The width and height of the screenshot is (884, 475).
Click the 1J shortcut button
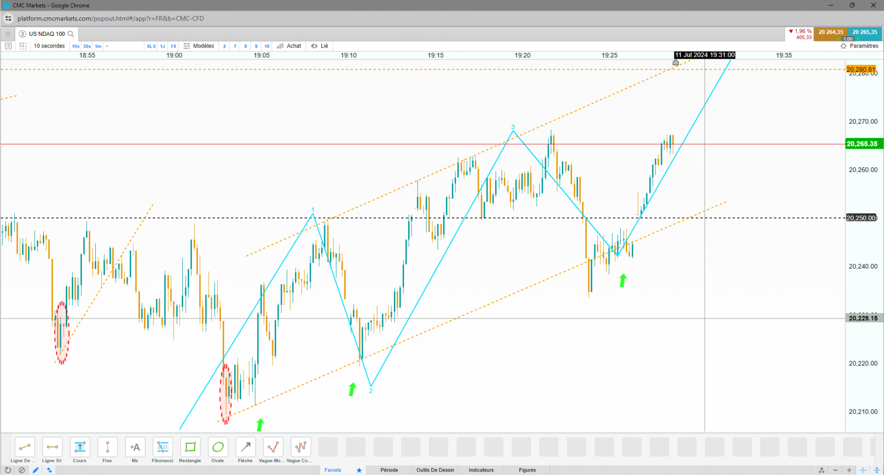pyautogui.click(x=163, y=46)
